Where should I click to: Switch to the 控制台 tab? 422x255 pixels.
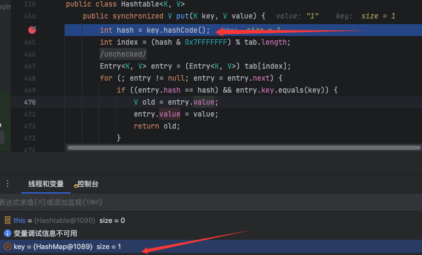coord(87,184)
